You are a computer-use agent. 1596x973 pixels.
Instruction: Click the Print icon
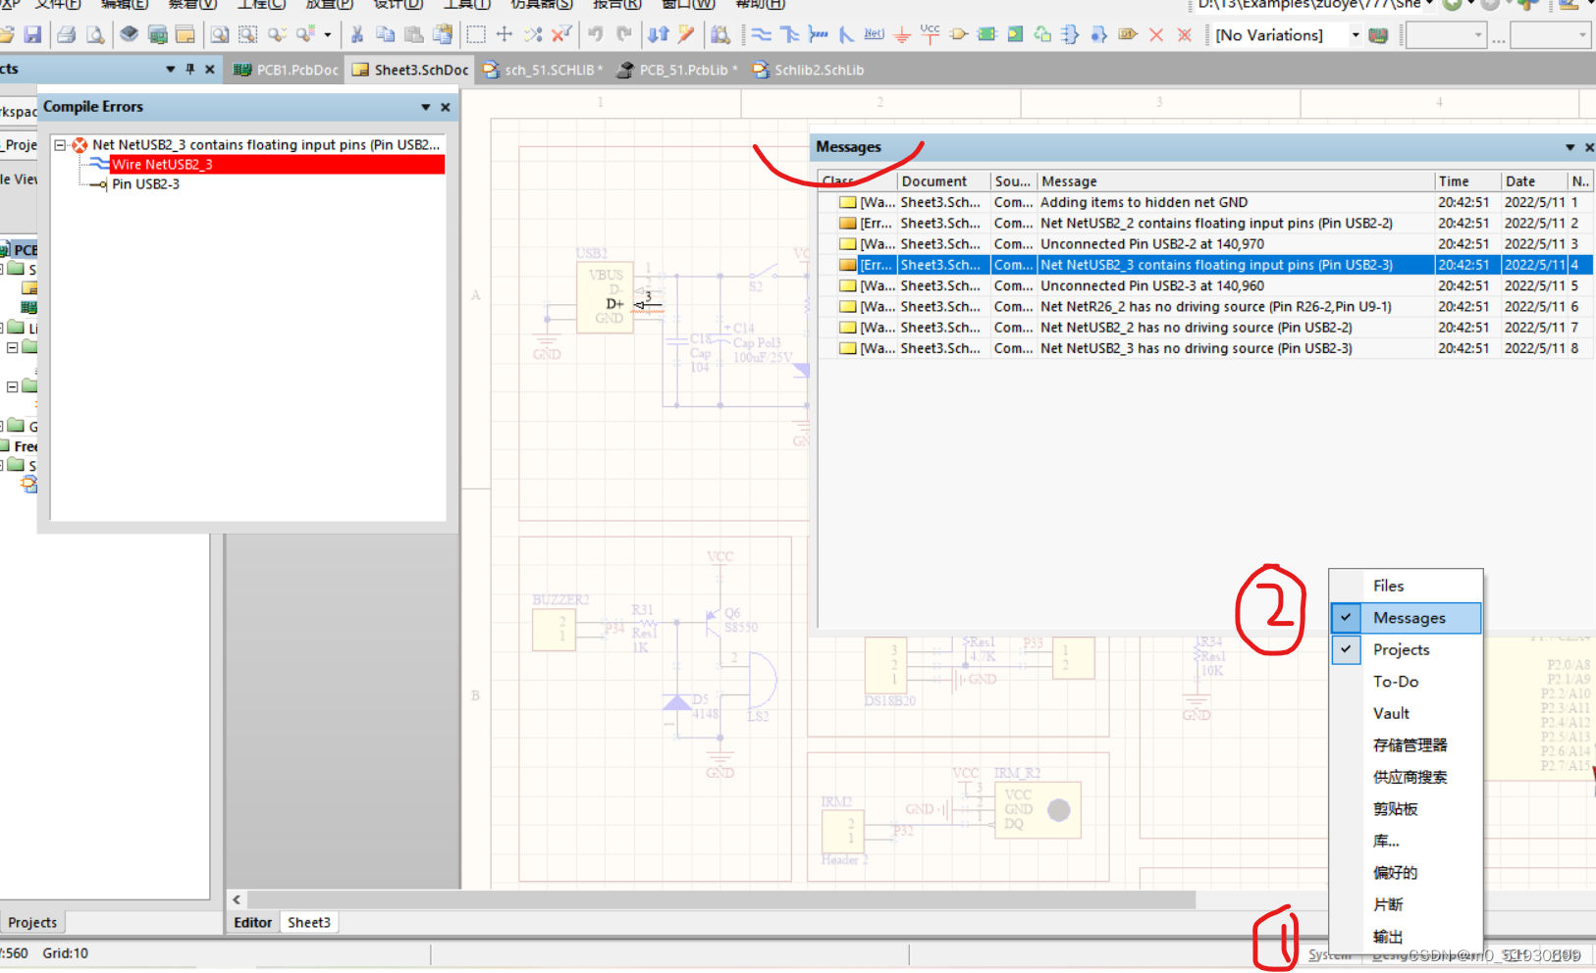(x=66, y=35)
